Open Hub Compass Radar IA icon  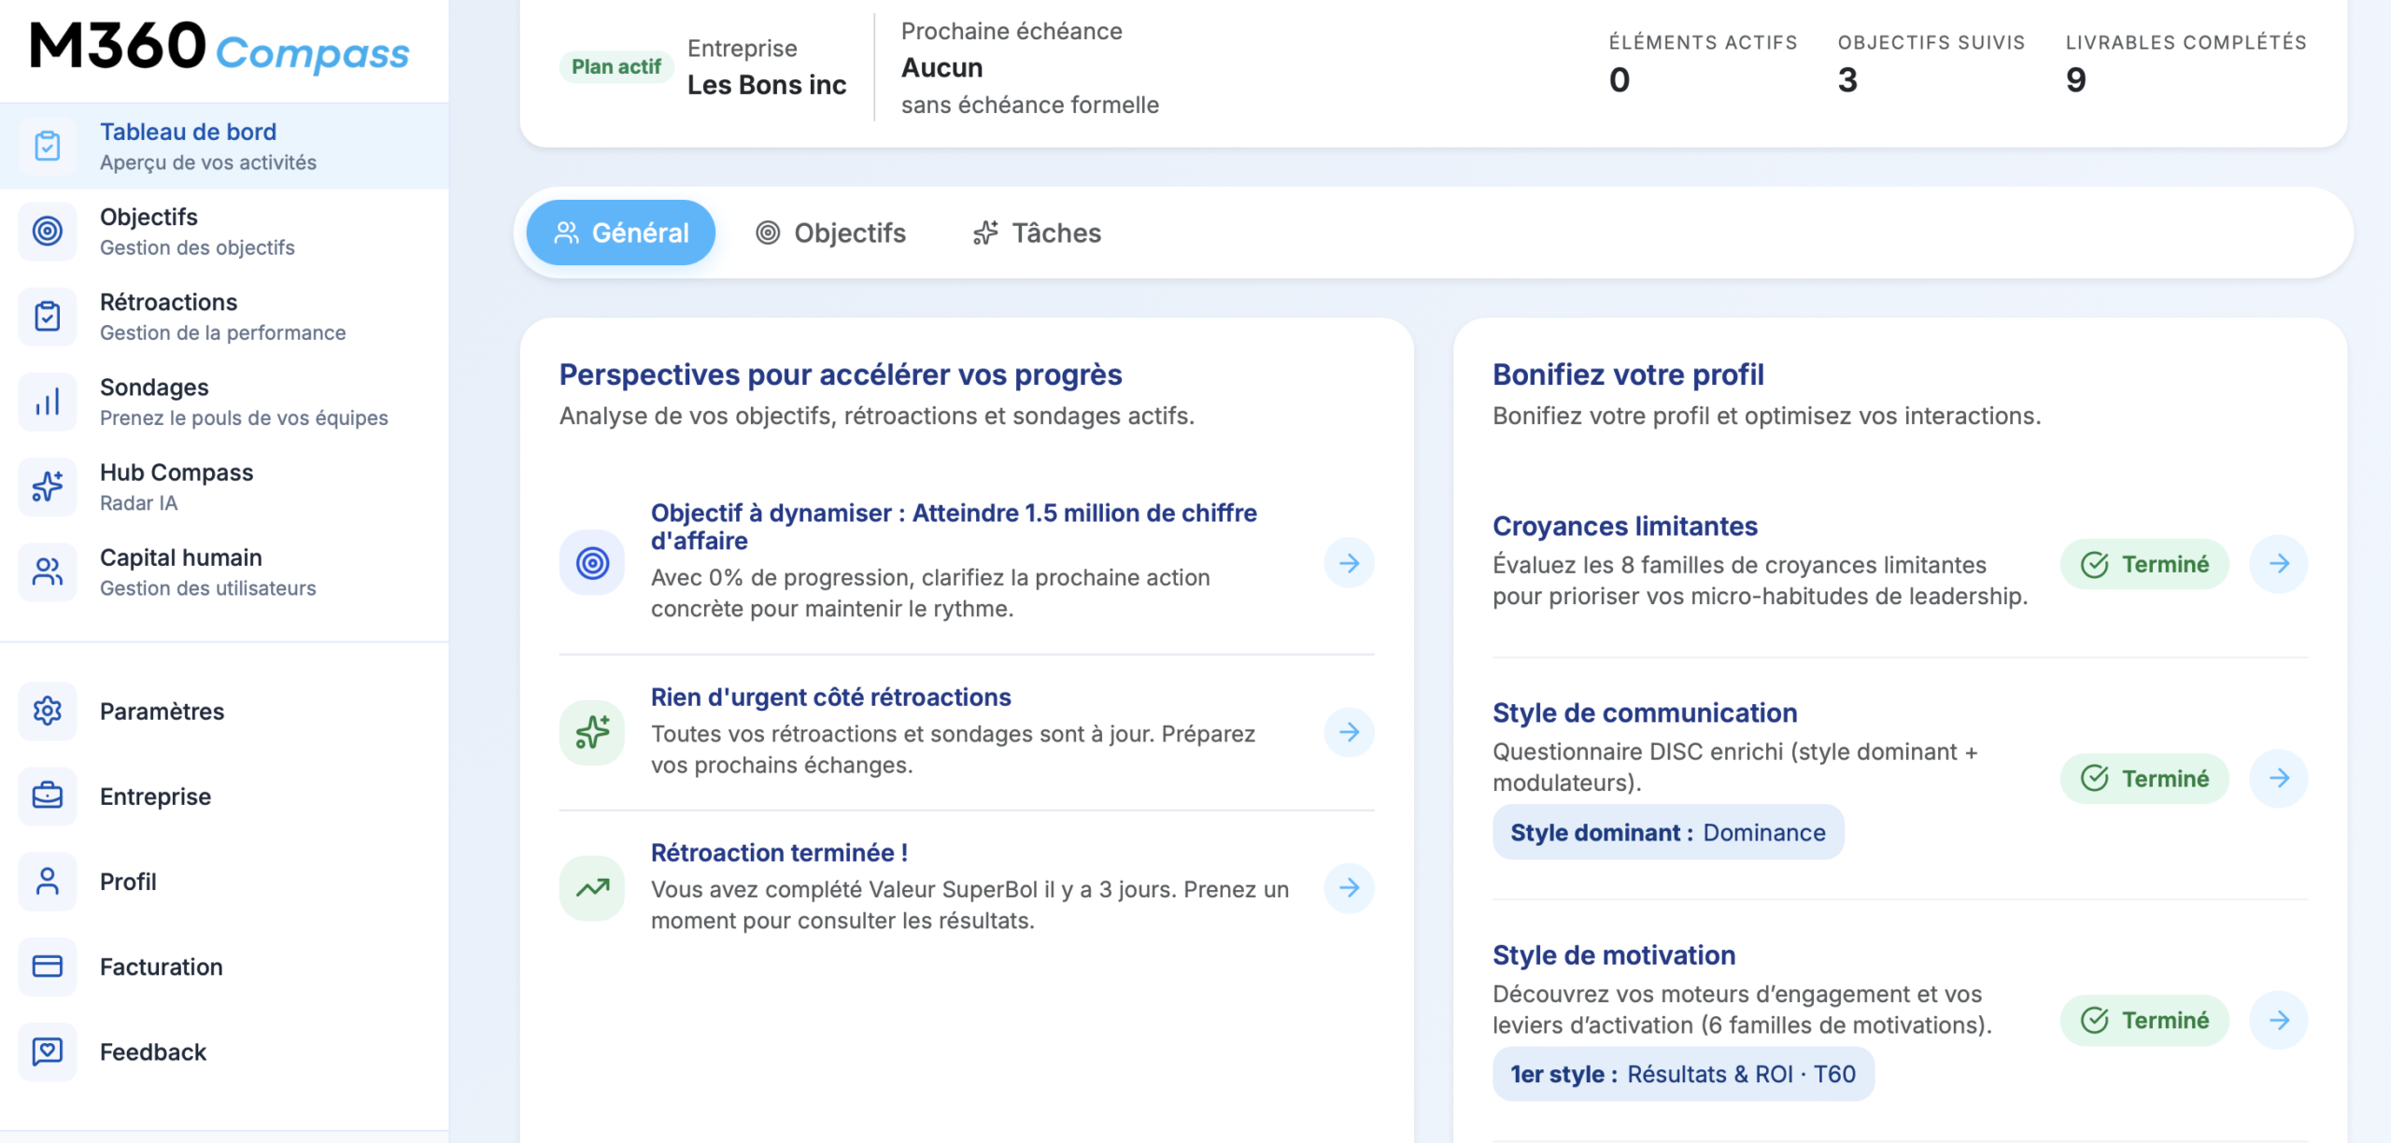[x=47, y=487]
